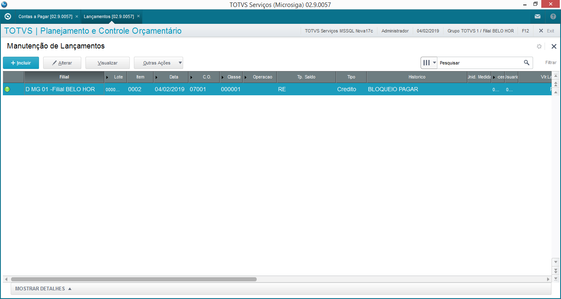Select the 'D MG 01 -Filial BELO HOR' cell
Screen dimensions: 561x299
click(64, 89)
